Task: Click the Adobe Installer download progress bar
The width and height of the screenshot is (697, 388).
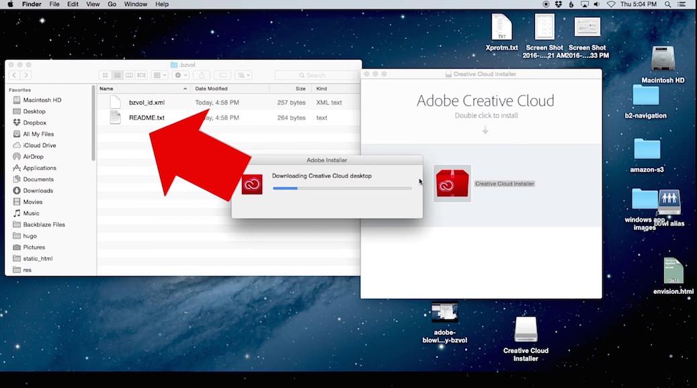Action: click(342, 188)
